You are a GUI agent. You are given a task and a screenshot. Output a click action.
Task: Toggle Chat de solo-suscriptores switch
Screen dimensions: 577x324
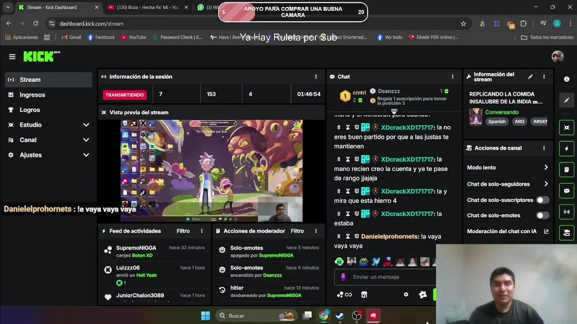[542, 200]
